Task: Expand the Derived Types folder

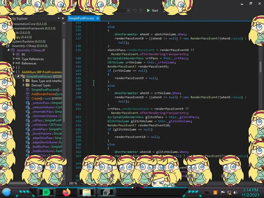Action: (x=23, y=85)
